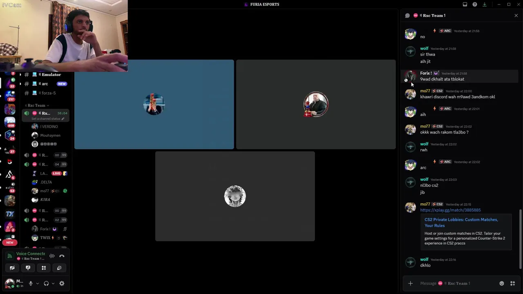Viewport: 523px width, 294px height.
Task: Join voice channel showing 00 99 above LIVE
Action: pyautogui.click(x=46, y=155)
